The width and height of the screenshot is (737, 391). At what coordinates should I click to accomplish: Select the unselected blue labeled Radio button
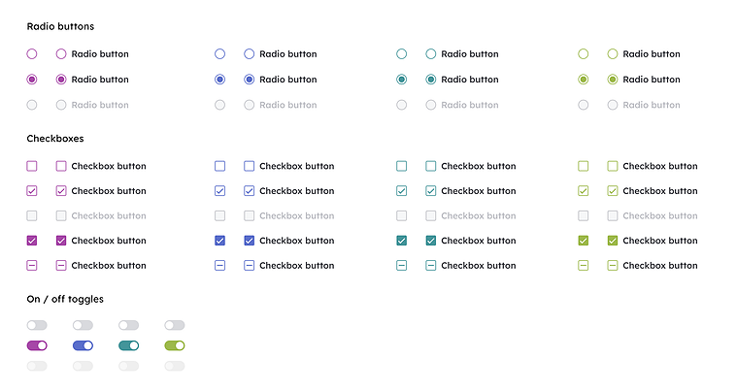click(x=250, y=54)
